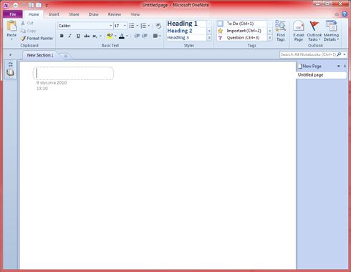Apply the font color A button

(122, 36)
